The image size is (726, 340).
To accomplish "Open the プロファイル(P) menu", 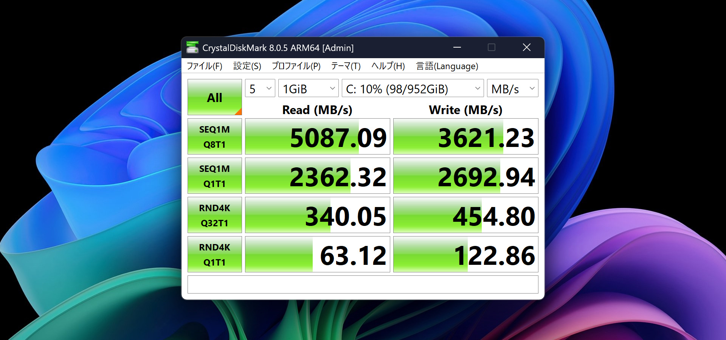I will coord(296,66).
